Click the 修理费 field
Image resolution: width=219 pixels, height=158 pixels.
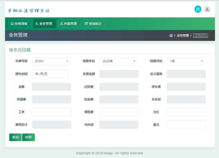[x=51, y=99]
